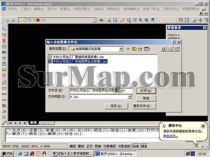Open the 工程应用(C) menu
This screenshot has height=157, width=210.
tap(171, 9)
